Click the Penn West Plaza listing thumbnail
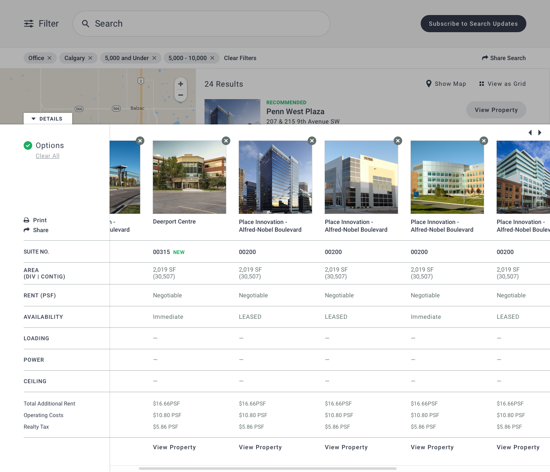The image size is (550, 472). [232, 112]
